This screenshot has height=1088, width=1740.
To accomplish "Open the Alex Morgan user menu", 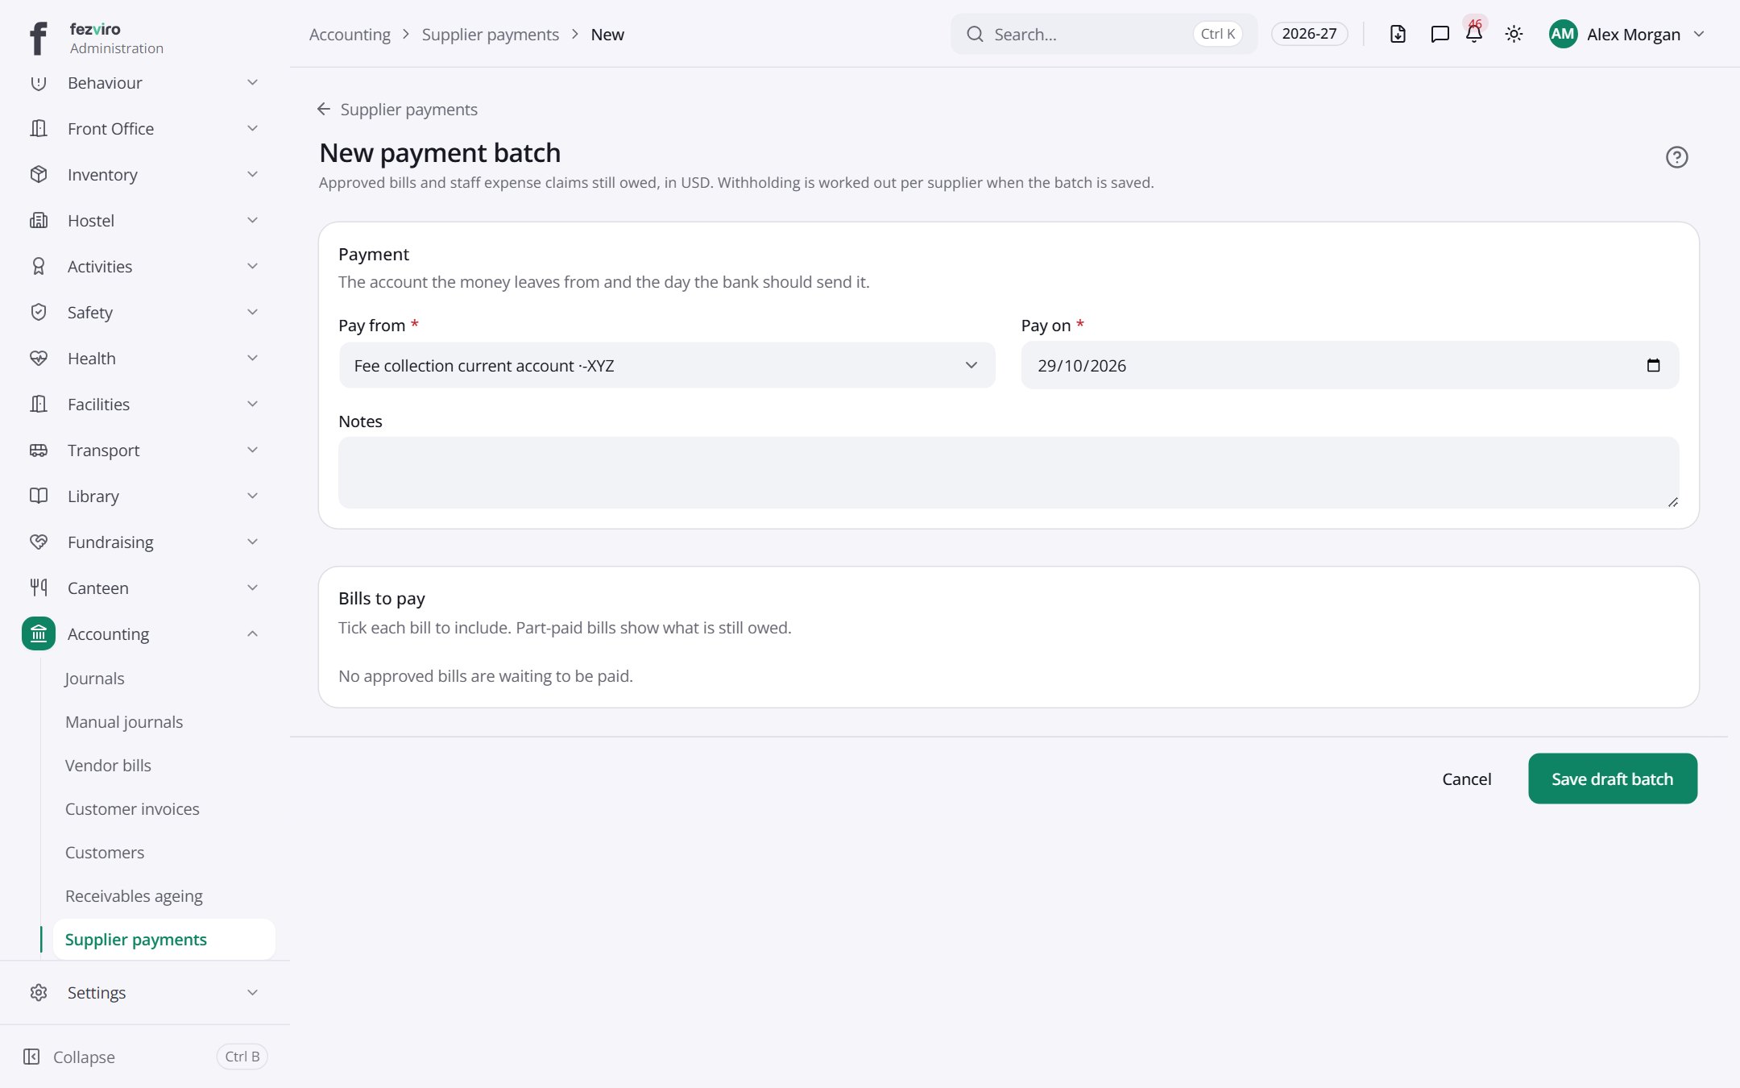I will tap(1627, 34).
